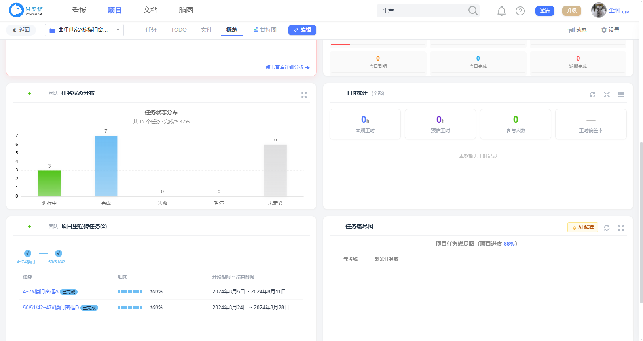Toggle the 参考线 legend series

point(346,259)
